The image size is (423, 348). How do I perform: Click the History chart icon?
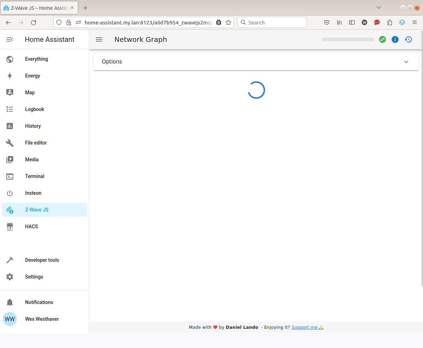coord(10,126)
